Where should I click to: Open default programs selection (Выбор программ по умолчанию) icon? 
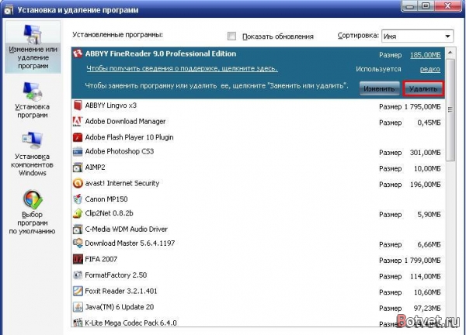point(33,199)
